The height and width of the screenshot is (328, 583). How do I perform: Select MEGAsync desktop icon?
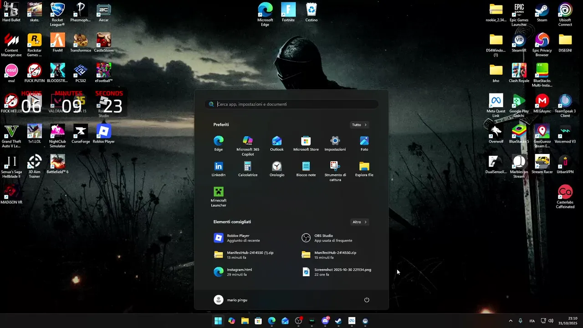click(x=542, y=103)
